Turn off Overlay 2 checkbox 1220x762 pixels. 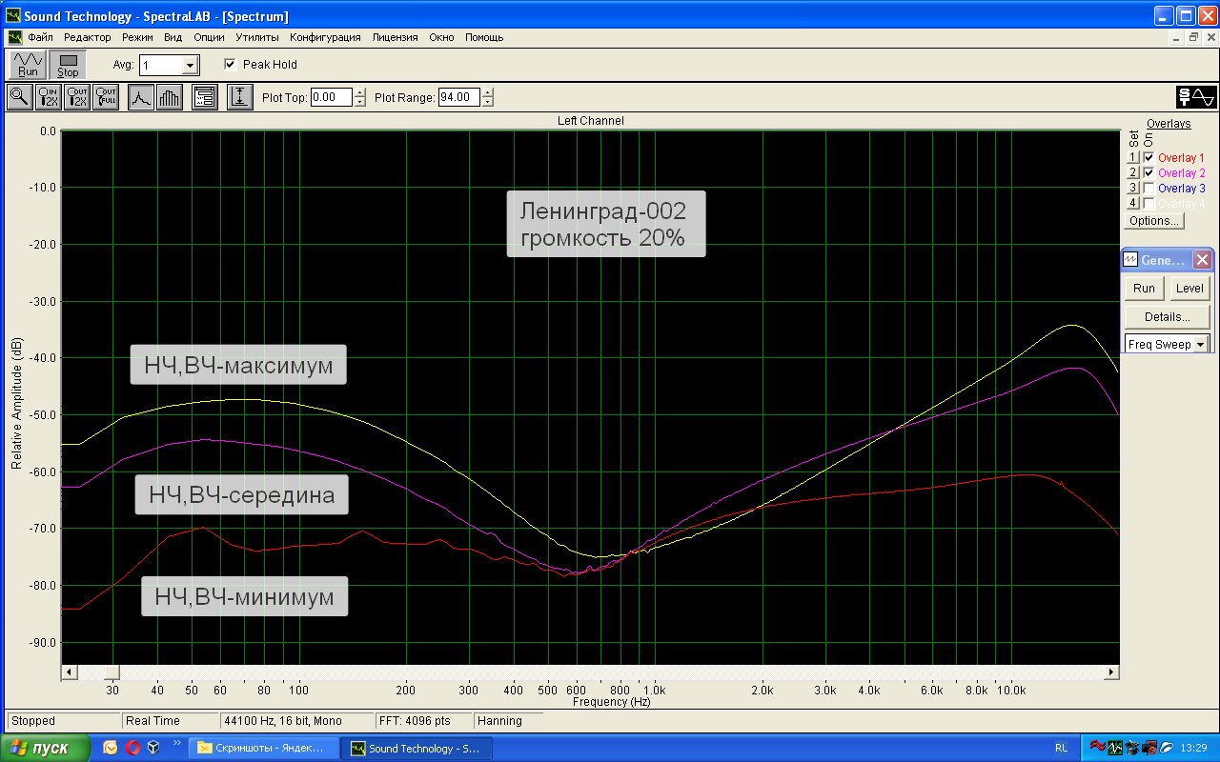(1149, 173)
